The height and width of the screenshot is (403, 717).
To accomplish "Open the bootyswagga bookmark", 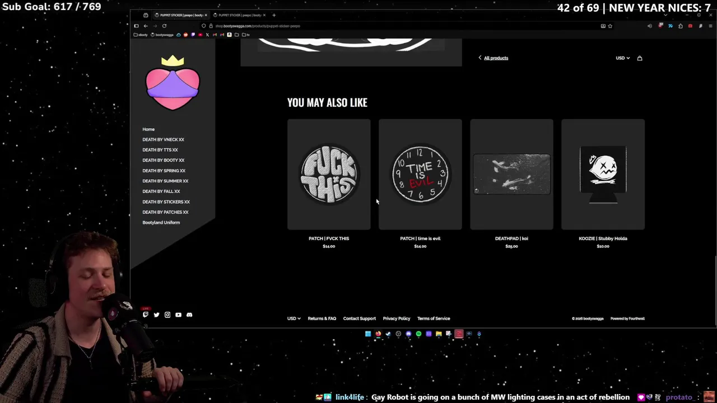I will (x=162, y=35).
